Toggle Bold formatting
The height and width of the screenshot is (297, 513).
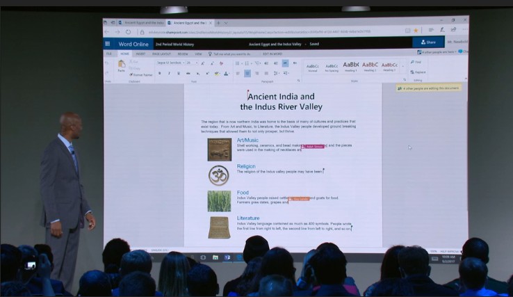tap(160, 73)
